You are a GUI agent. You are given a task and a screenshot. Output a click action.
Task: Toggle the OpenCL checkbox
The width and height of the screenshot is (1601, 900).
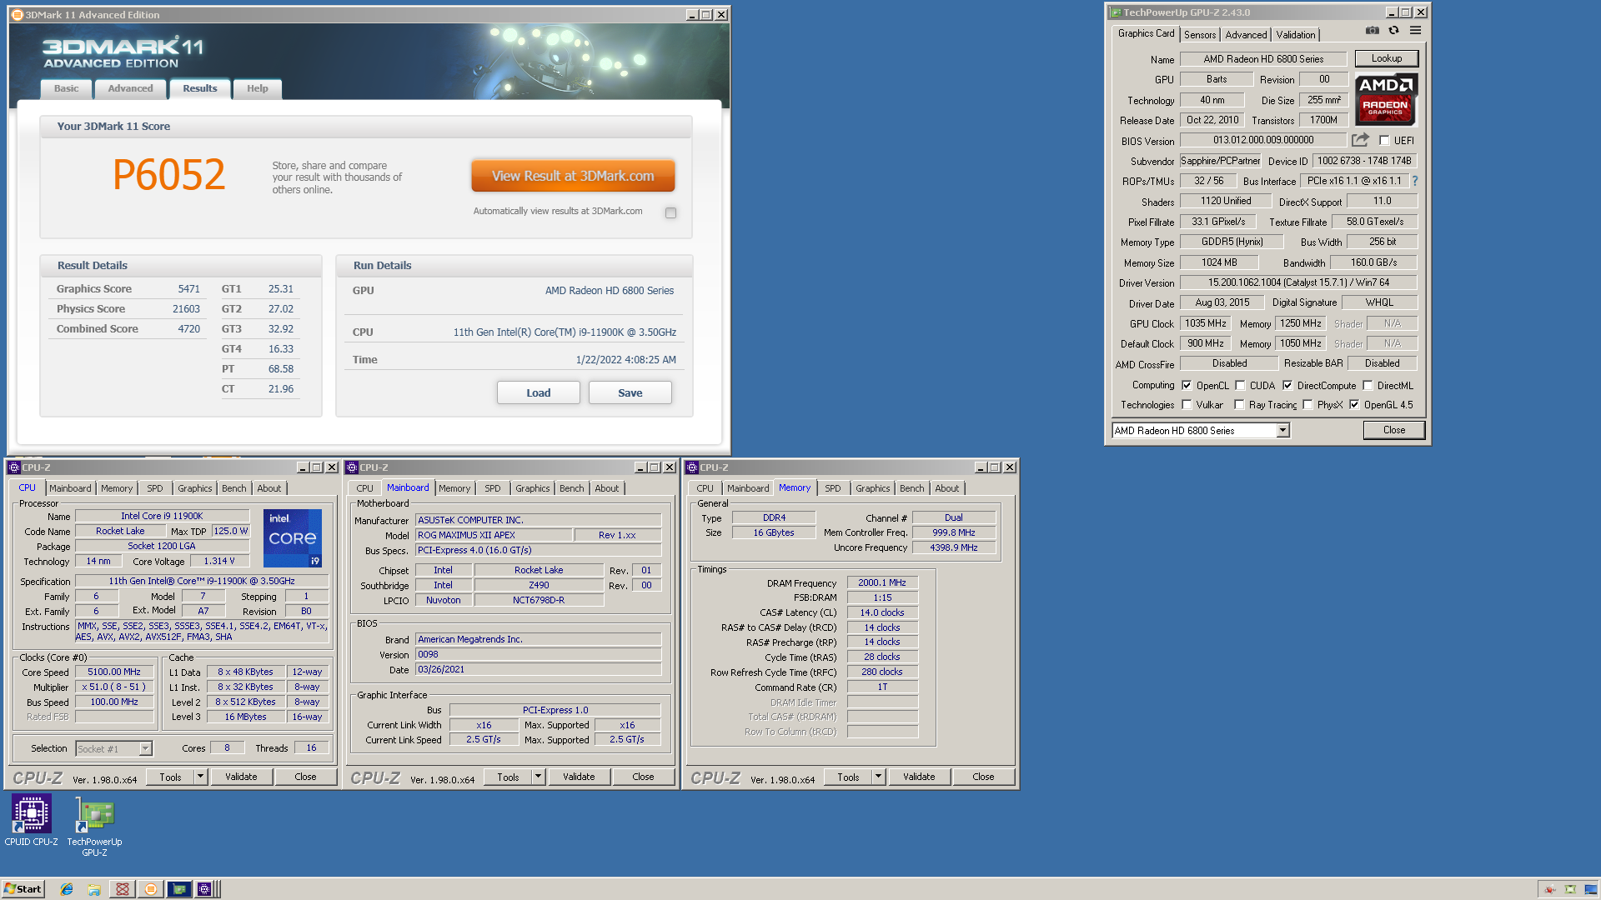[1187, 386]
